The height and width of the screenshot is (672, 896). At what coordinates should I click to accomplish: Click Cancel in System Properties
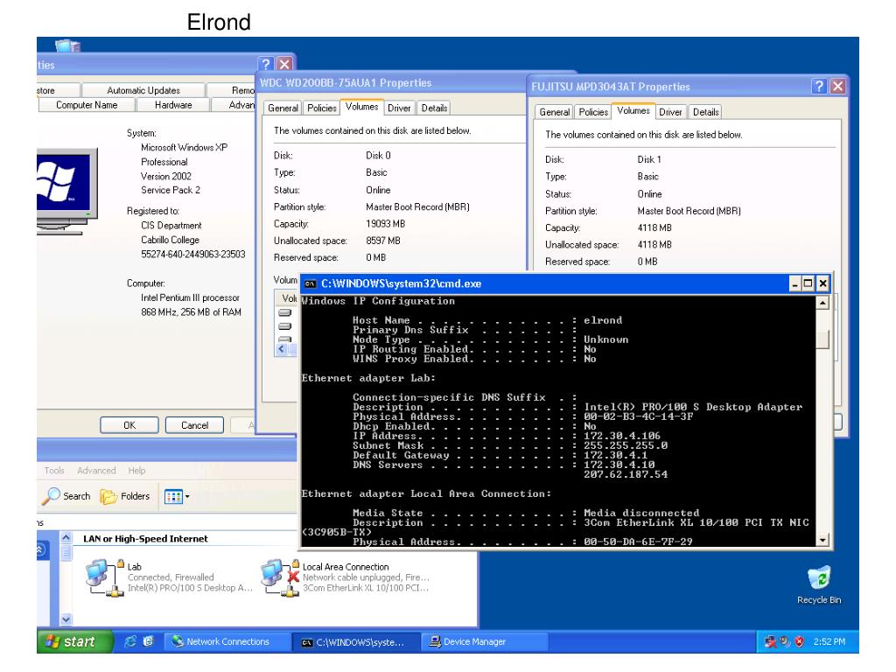point(194,425)
